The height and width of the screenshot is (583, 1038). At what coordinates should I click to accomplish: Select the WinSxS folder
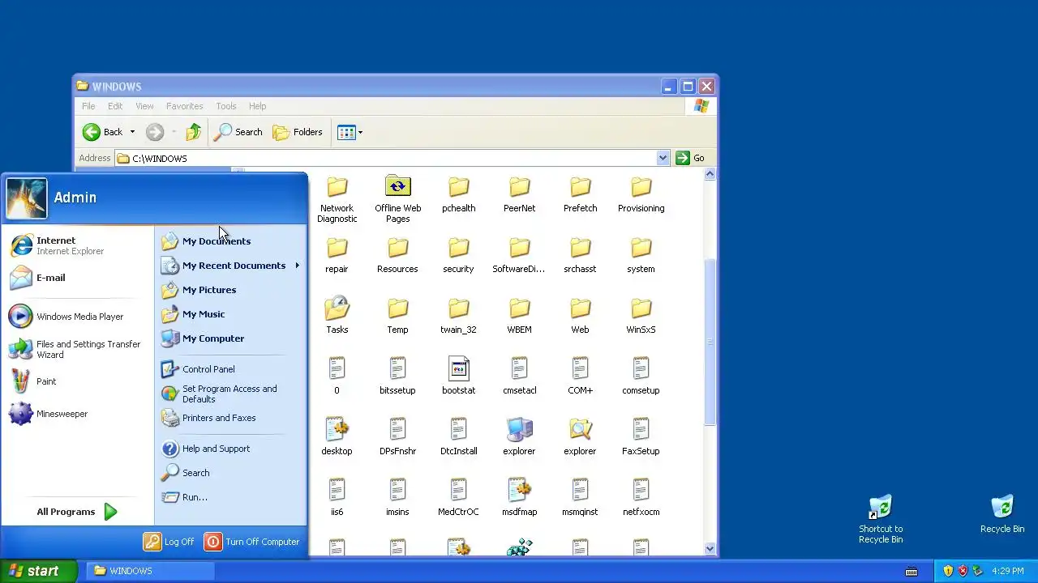pyautogui.click(x=641, y=316)
